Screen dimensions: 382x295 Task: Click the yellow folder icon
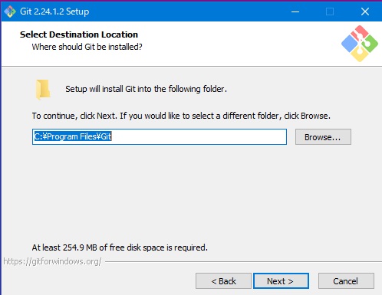tap(43, 89)
